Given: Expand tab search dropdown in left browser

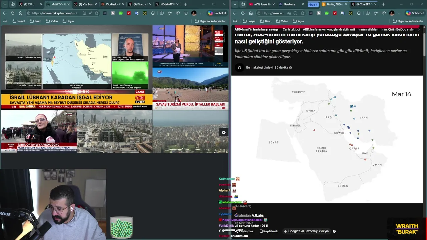Looking at the screenshot, I should point(4,4).
